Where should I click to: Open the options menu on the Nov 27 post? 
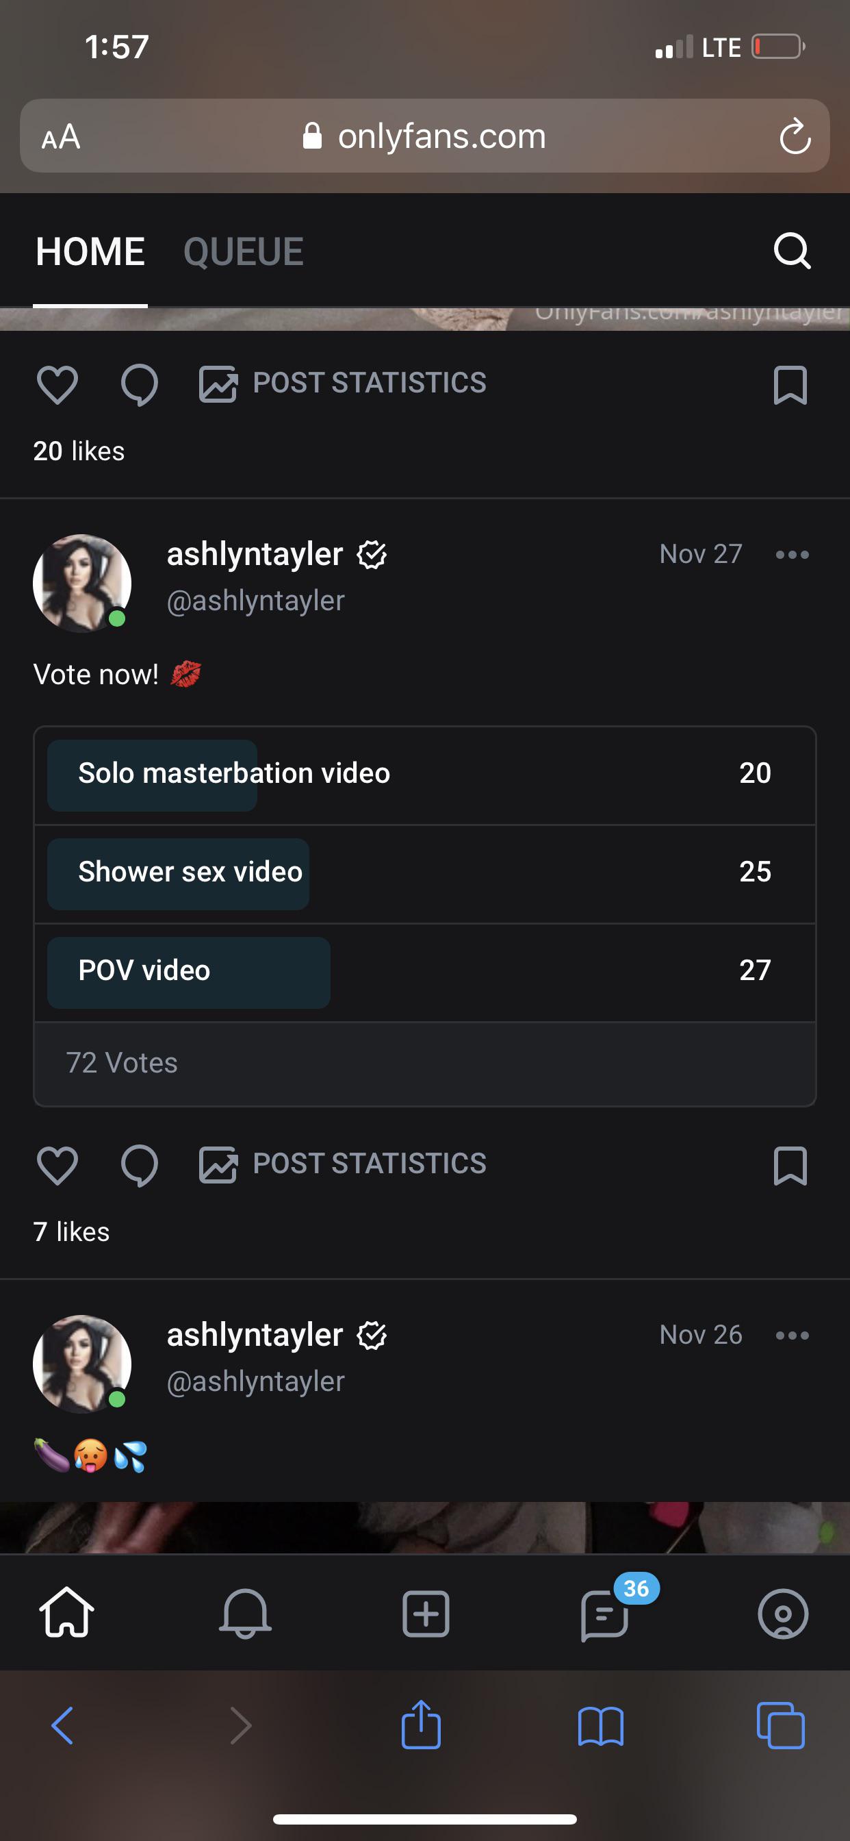(792, 555)
